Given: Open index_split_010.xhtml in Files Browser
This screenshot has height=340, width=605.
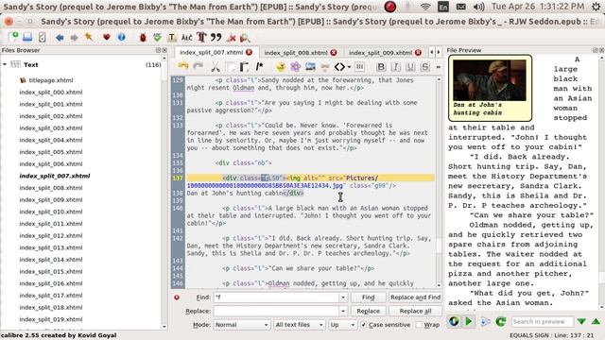Looking at the screenshot, I should (x=50, y=212).
